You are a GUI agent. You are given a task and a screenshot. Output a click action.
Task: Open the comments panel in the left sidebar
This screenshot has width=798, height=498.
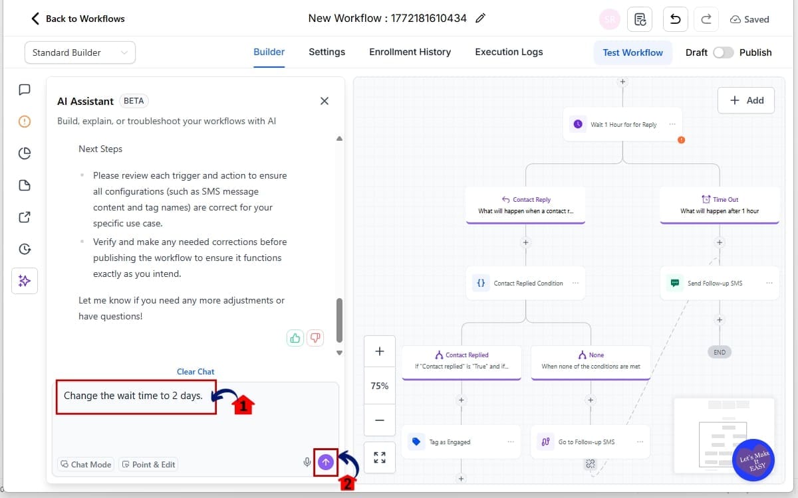click(25, 90)
